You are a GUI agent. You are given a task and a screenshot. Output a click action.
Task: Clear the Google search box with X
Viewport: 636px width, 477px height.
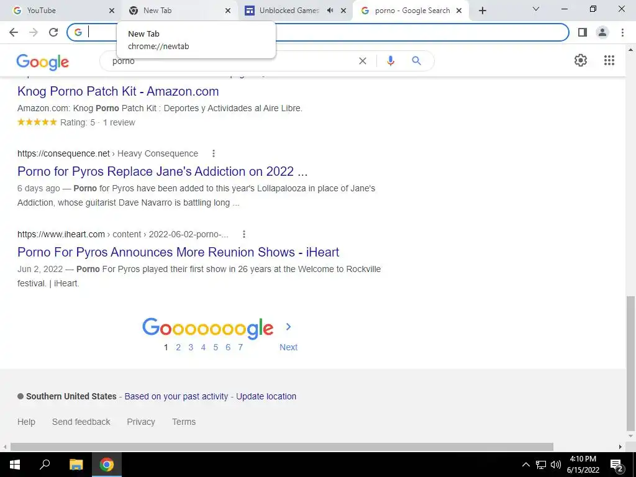(363, 61)
